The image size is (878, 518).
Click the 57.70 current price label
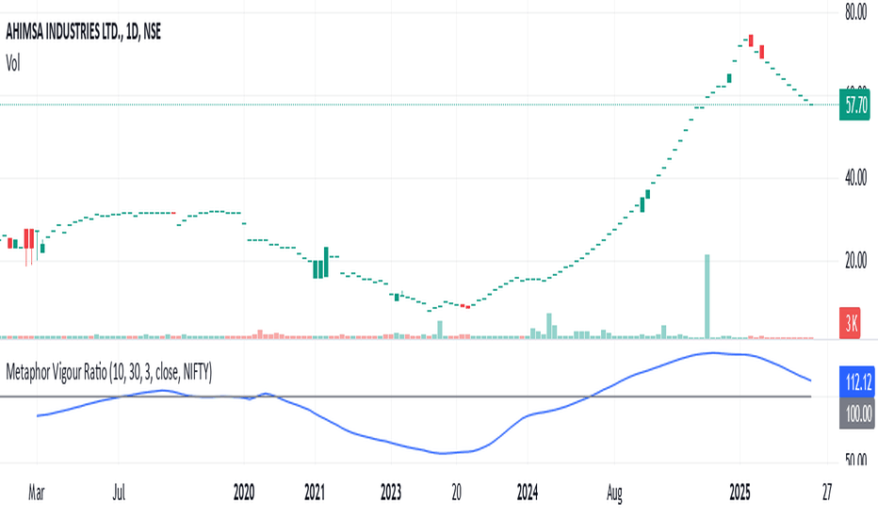(x=854, y=105)
